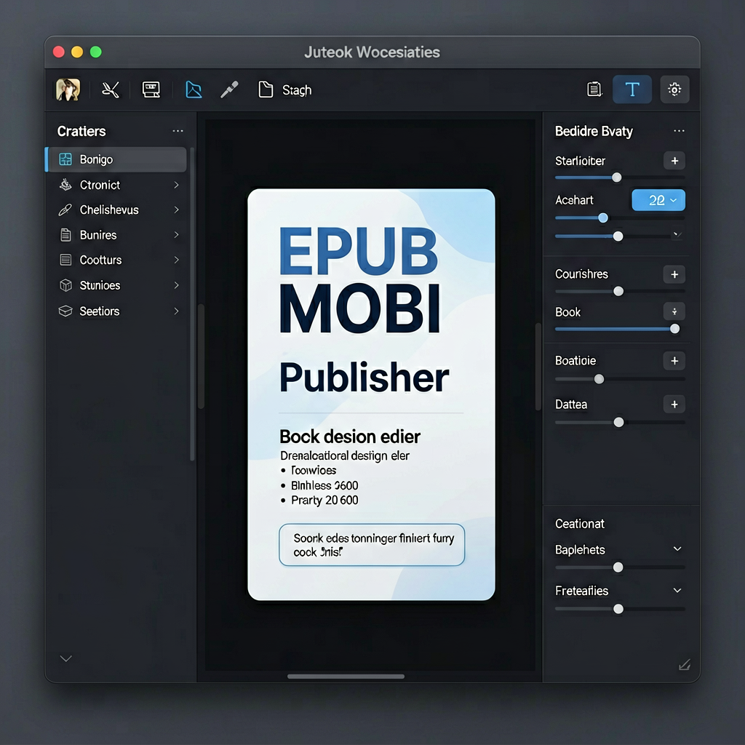Open the monitor preview tool
The image size is (745, 745).
pos(151,89)
